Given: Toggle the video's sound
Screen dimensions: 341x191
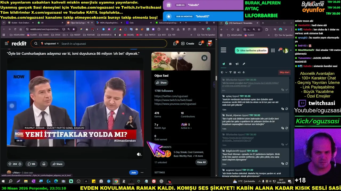Looking at the screenshot, I should click(x=139, y=154).
